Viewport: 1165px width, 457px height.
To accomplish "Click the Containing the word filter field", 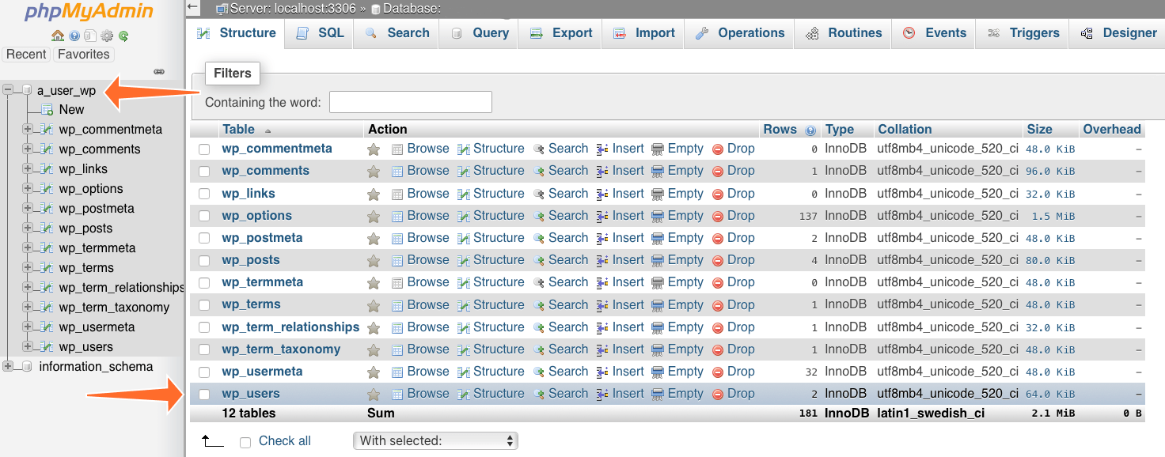I will 410,101.
